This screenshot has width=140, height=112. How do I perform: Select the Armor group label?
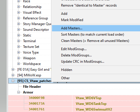[28, 92]
